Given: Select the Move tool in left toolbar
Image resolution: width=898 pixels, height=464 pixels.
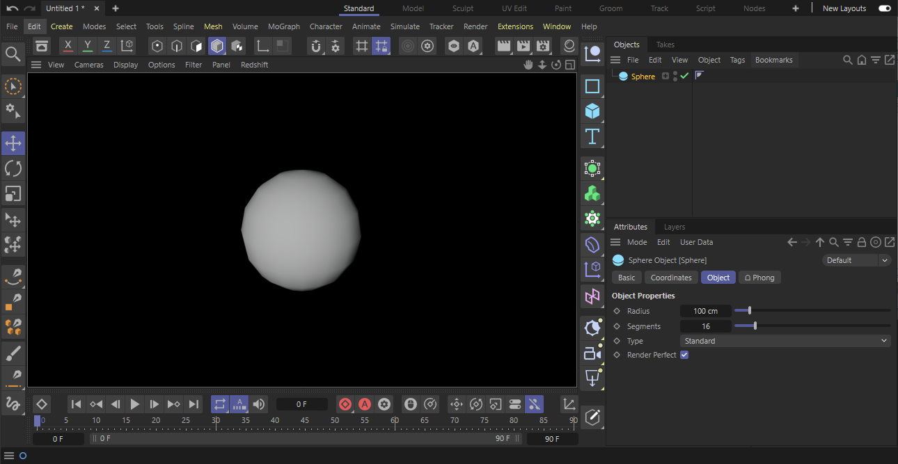Looking at the screenshot, I should click(13, 143).
